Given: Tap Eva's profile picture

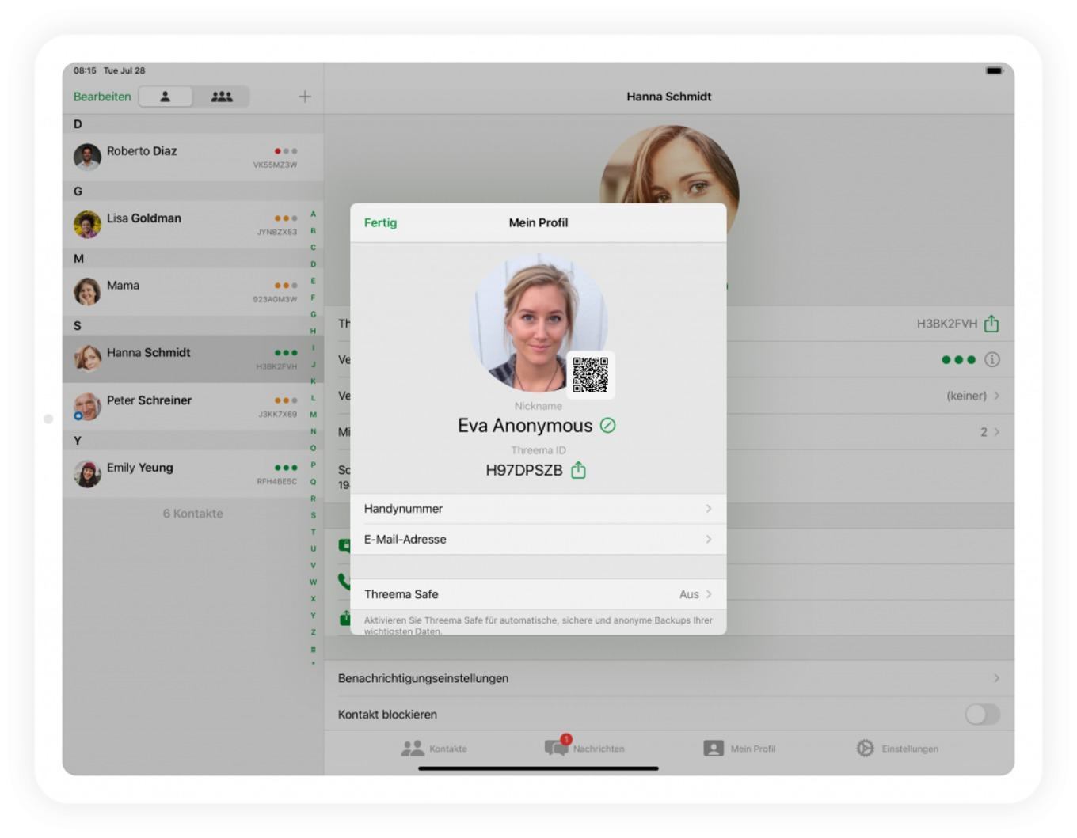Looking at the screenshot, I should click(x=538, y=323).
